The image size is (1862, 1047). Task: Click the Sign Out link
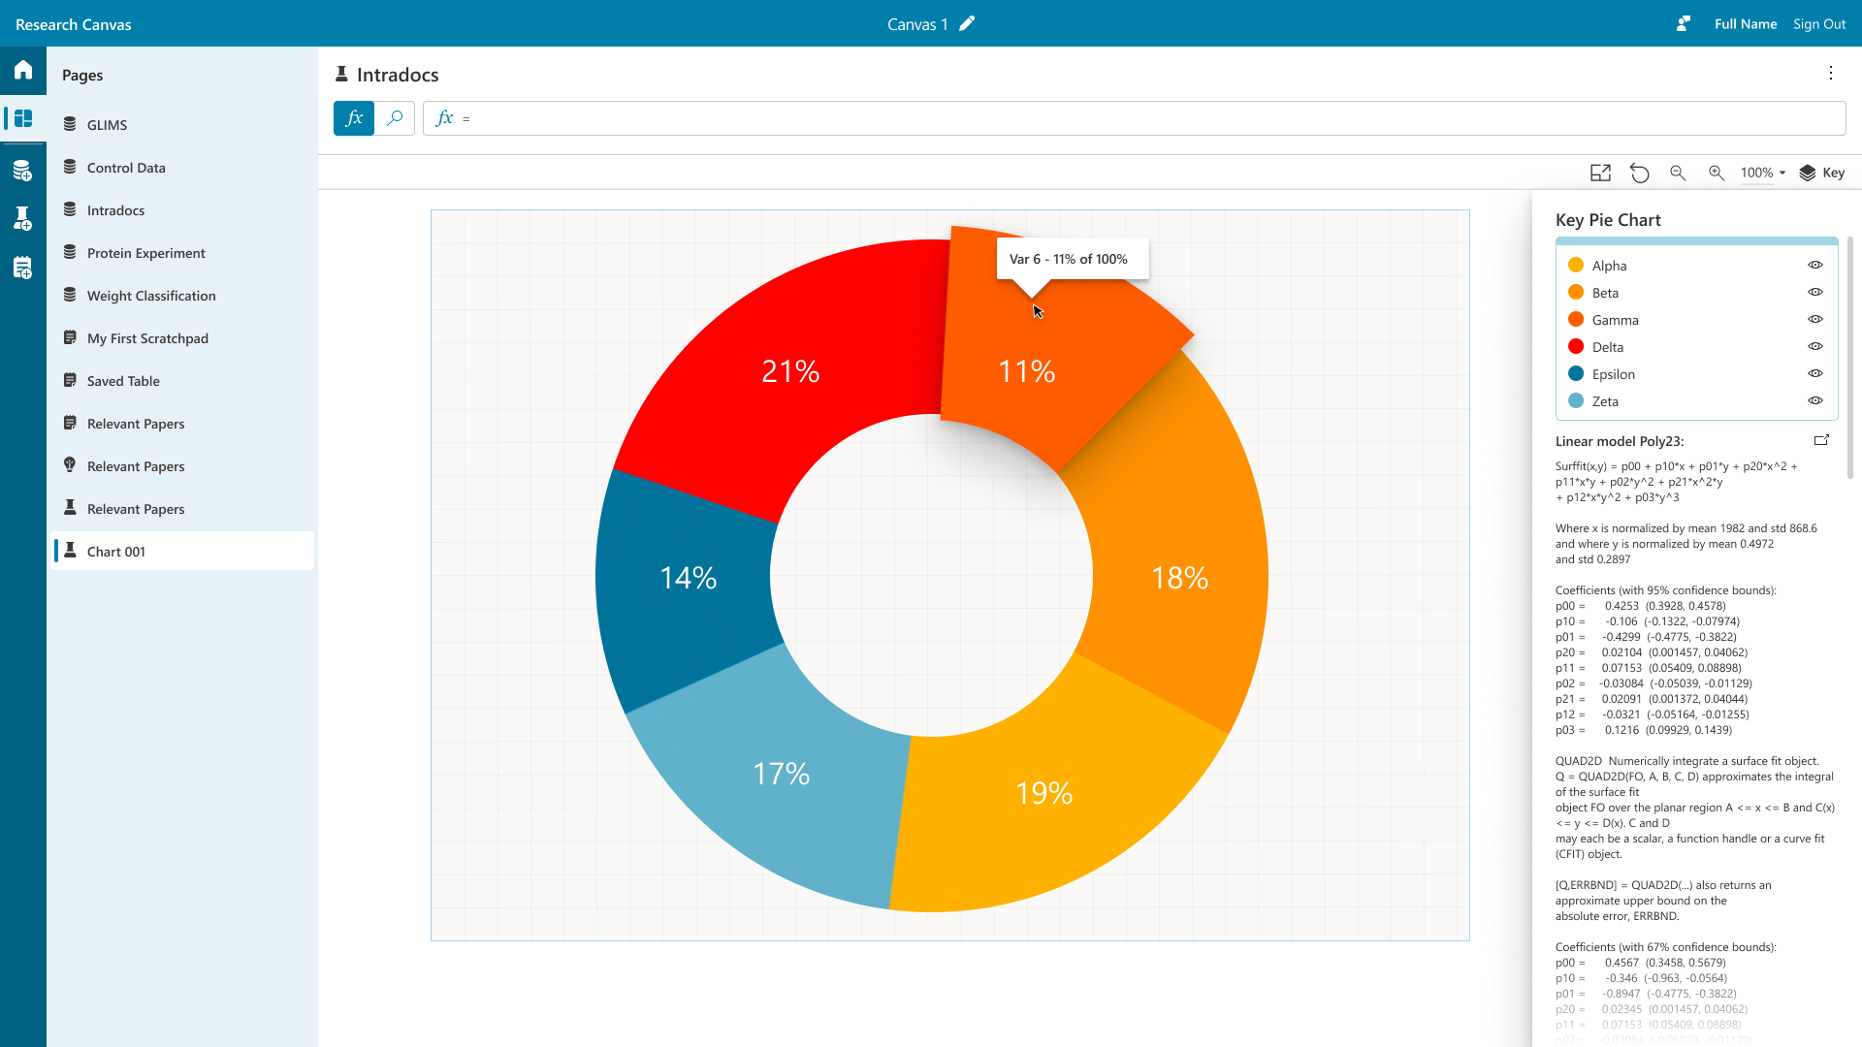(x=1819, y=24)
